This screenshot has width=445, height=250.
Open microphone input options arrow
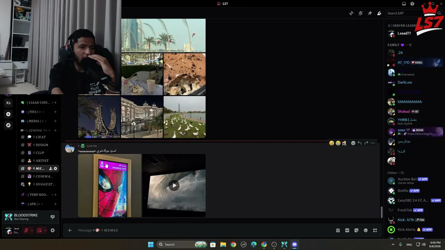tap(32, 230)
